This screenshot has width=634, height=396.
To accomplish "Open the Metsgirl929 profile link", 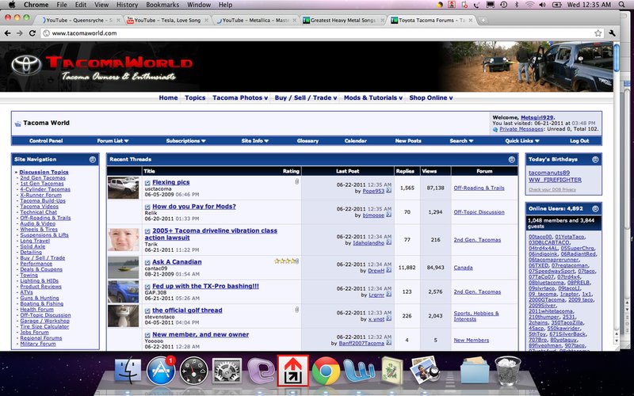I will click(537, 117).
